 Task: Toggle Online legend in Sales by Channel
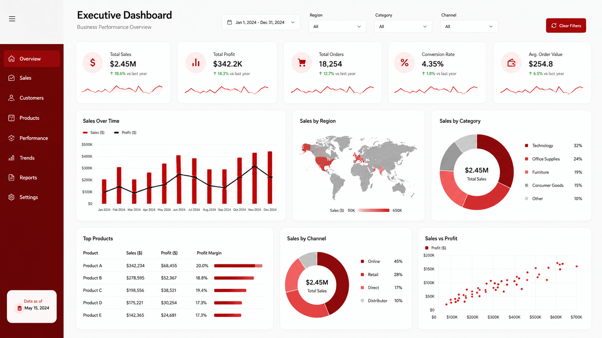pos(370,261)
